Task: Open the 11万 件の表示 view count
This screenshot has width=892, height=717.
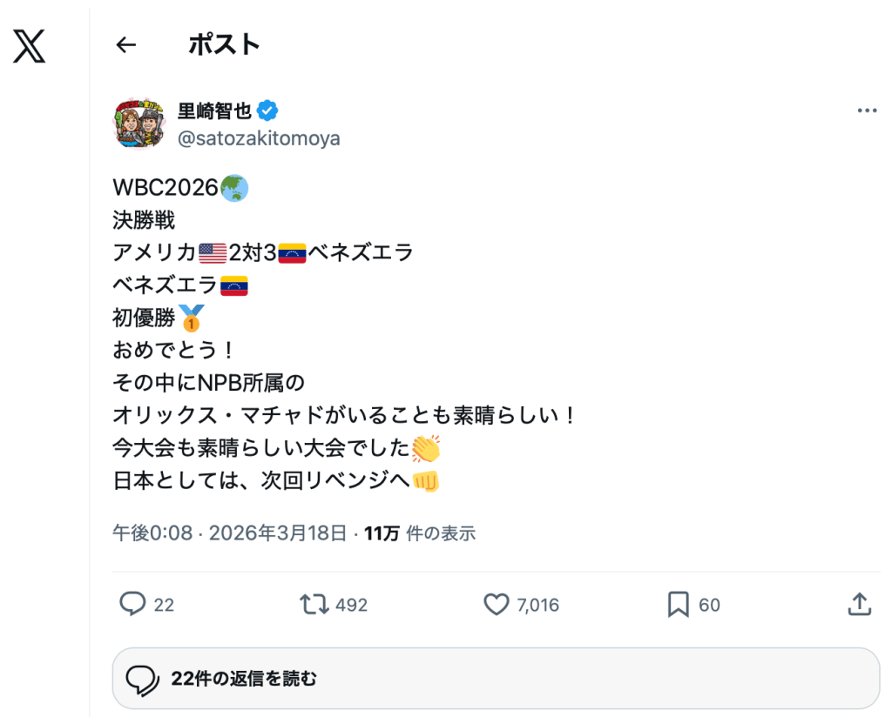Action: point(420,533)
